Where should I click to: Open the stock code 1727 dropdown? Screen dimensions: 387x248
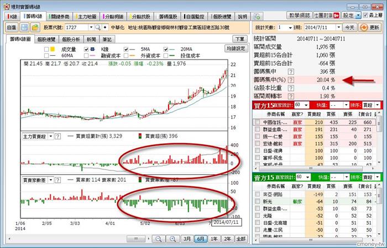tap(91, 28)
